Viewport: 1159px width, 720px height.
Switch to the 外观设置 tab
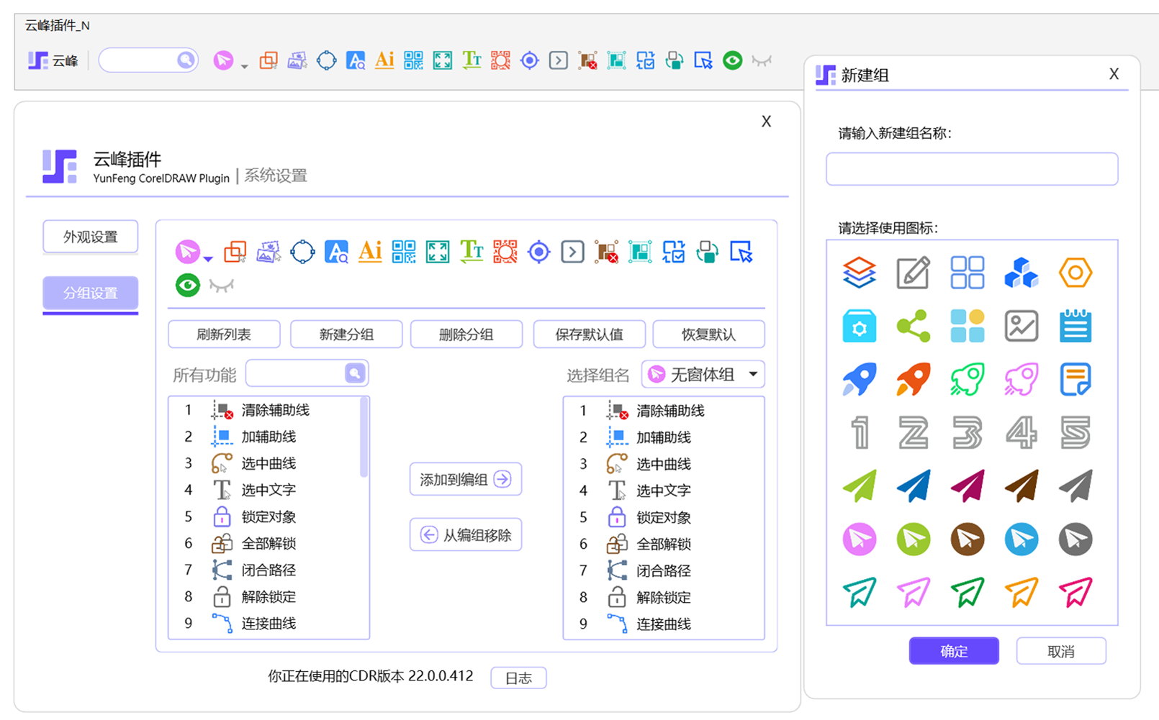click(90, 236)
